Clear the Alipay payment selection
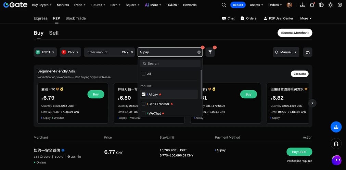This screenshot has height=170, width=346. (199, 52)
